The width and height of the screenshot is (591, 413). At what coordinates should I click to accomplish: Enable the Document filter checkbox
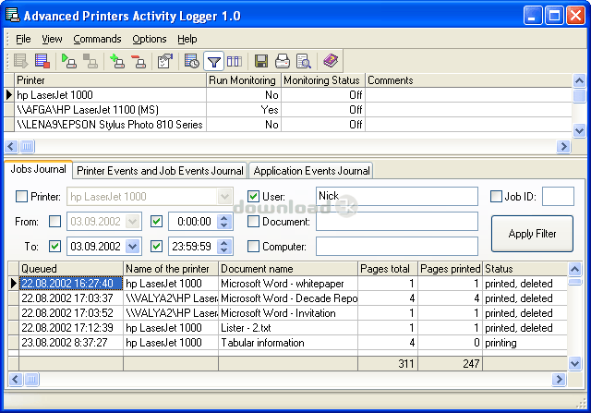coord(253,222)
